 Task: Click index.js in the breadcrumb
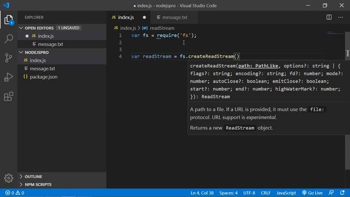pos(128,28)
